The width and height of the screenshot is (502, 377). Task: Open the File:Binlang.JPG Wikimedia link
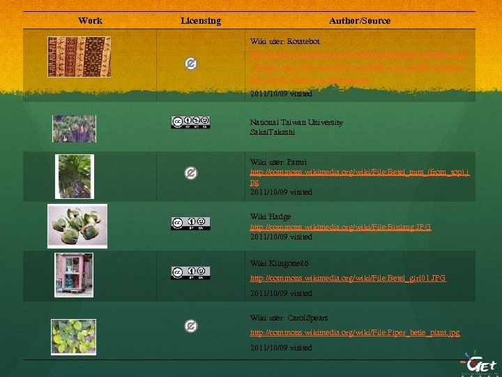click(341, 227)
